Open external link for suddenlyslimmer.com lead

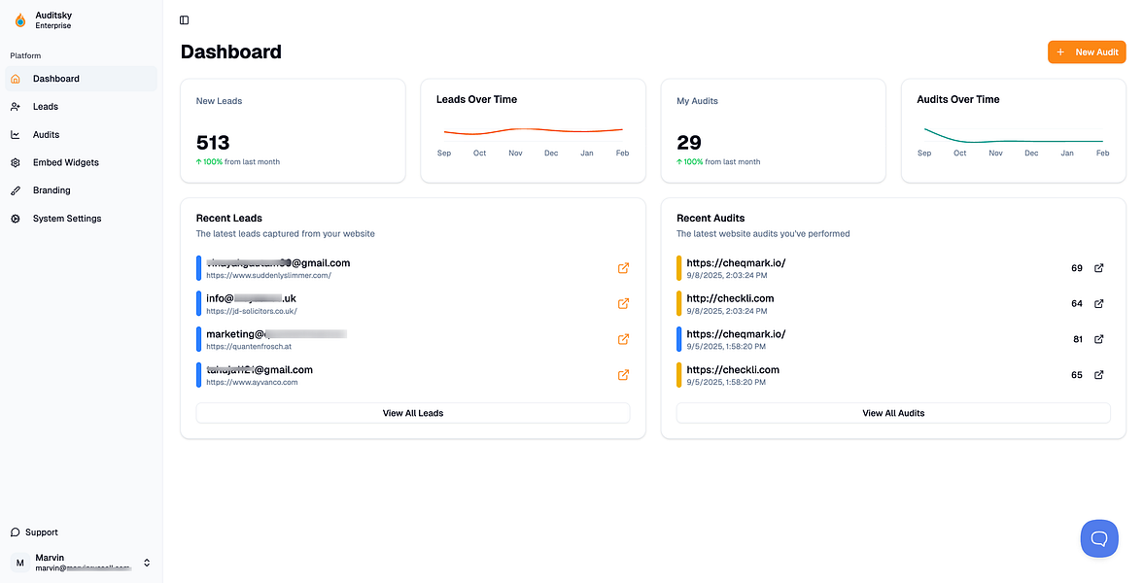coord(624,268)
